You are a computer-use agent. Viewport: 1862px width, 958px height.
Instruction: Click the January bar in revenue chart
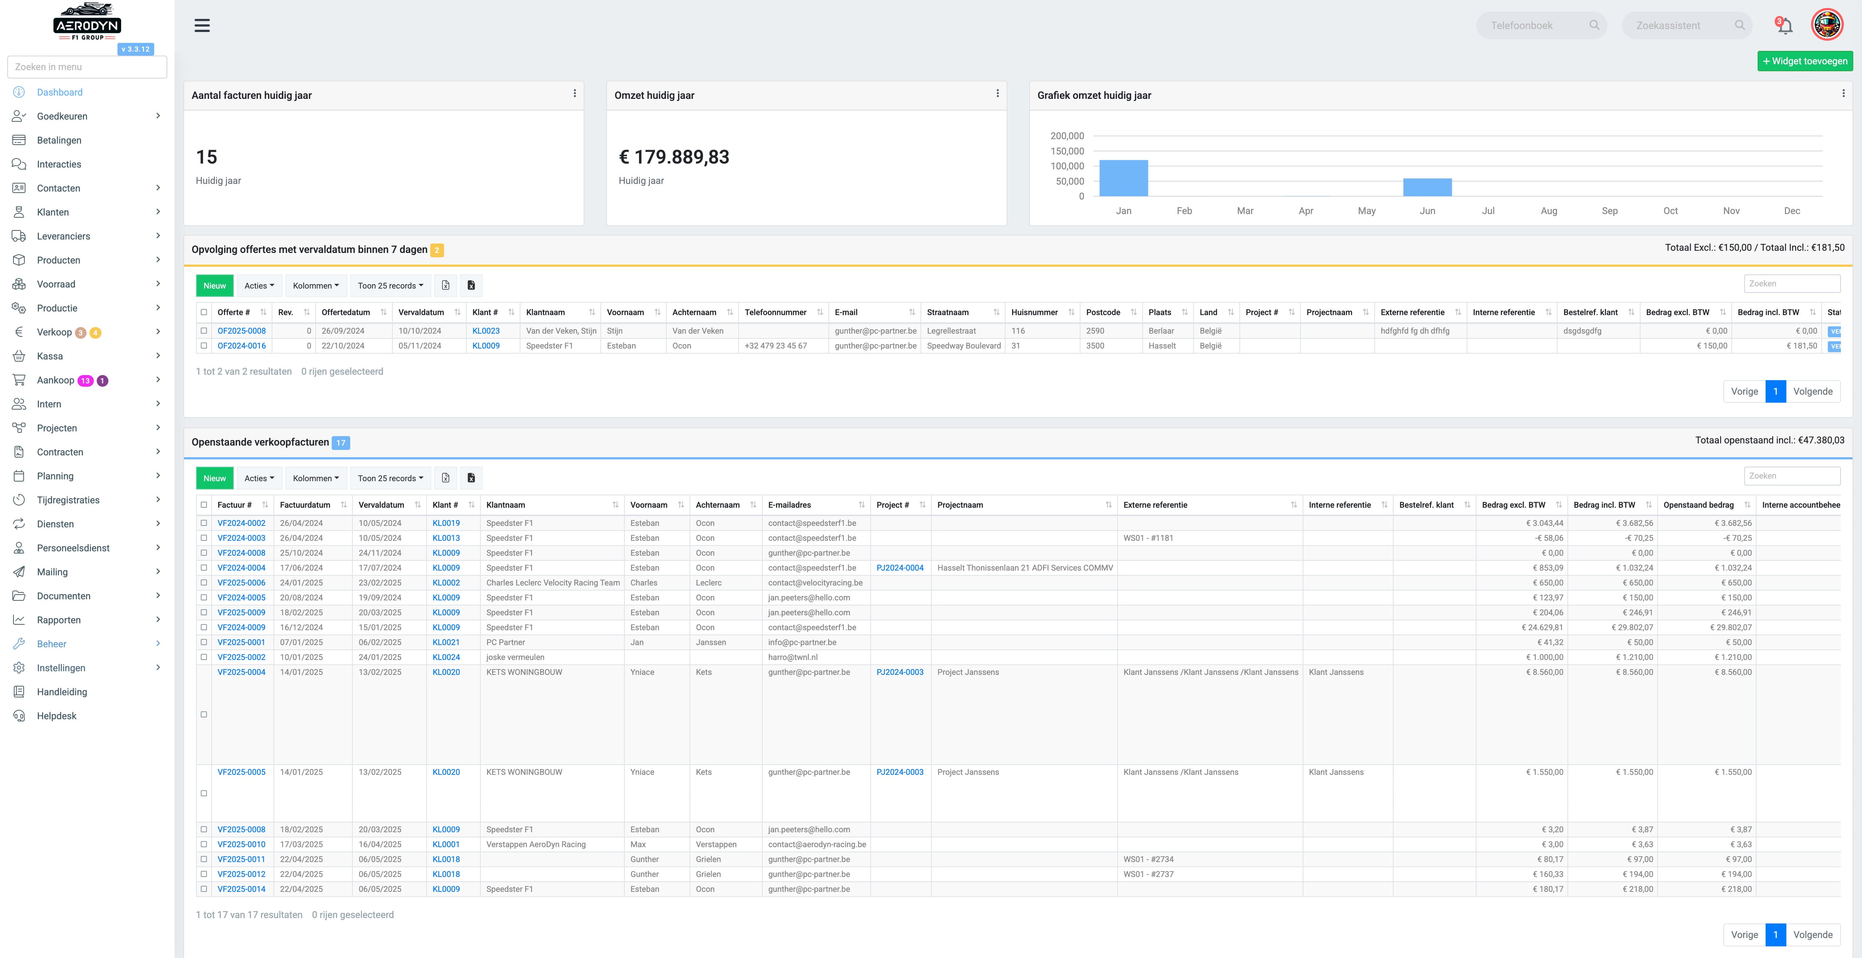[1123, 178]
